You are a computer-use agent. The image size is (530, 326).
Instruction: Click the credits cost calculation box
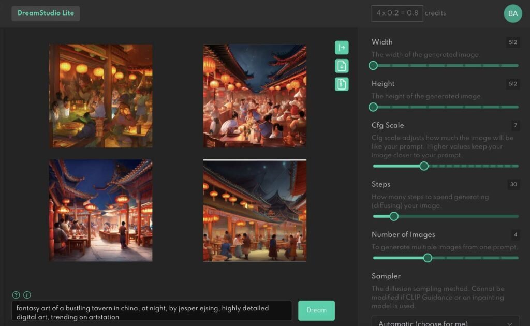397,13
